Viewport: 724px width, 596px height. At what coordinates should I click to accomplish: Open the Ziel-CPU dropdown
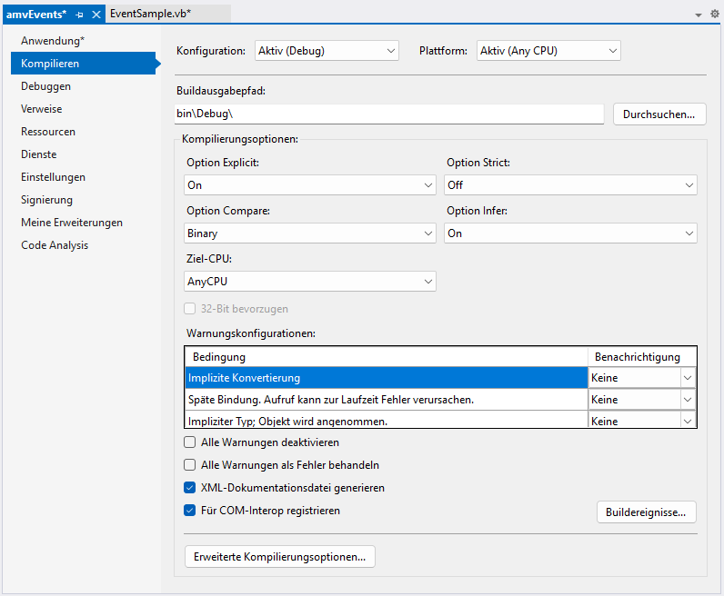click(310, 282)
